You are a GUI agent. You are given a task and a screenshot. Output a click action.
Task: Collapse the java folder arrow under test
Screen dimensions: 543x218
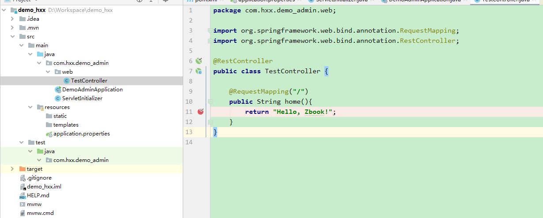[30, 151]
